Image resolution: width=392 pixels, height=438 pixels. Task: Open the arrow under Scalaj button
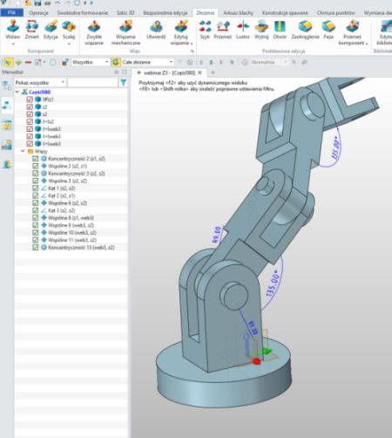click(x=69, y=44)
